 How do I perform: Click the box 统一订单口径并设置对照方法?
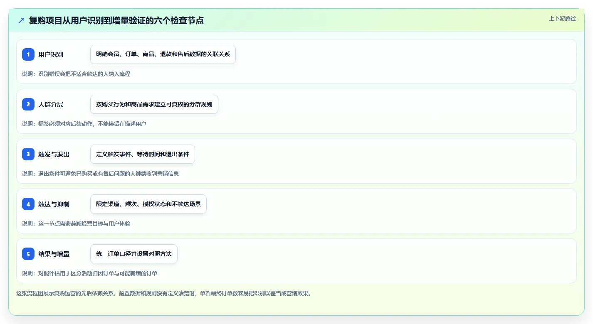[x=134, y=254]
